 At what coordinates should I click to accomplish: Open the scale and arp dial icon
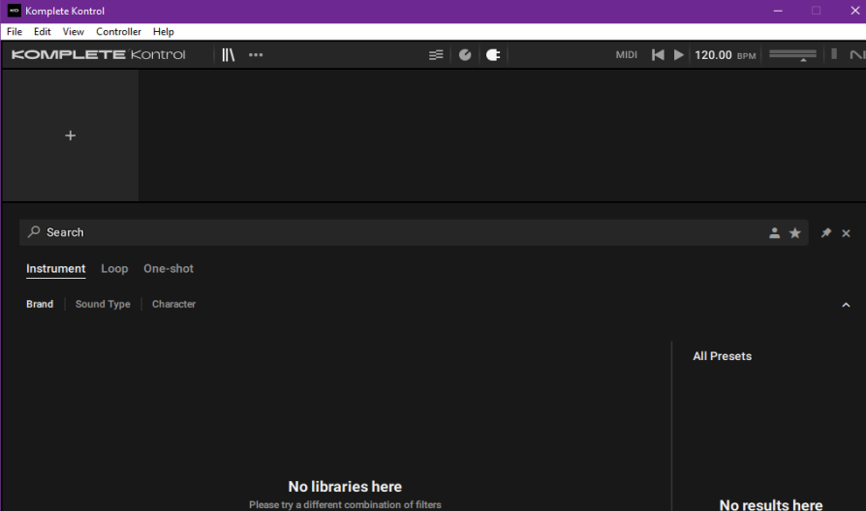click(x=465, y=54)
